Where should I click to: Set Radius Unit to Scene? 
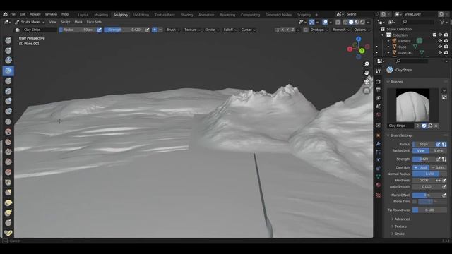(x=438, y=150)
